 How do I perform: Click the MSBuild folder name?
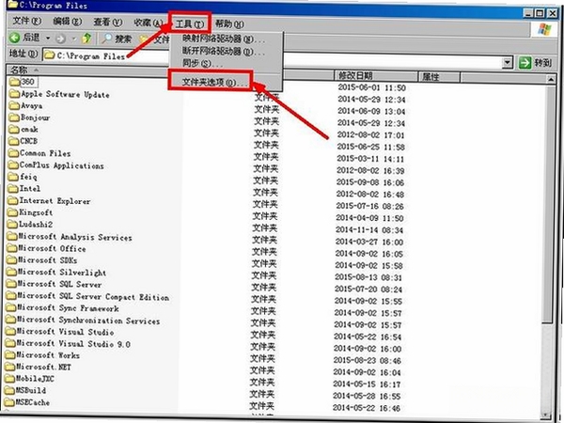pos(31,390)
